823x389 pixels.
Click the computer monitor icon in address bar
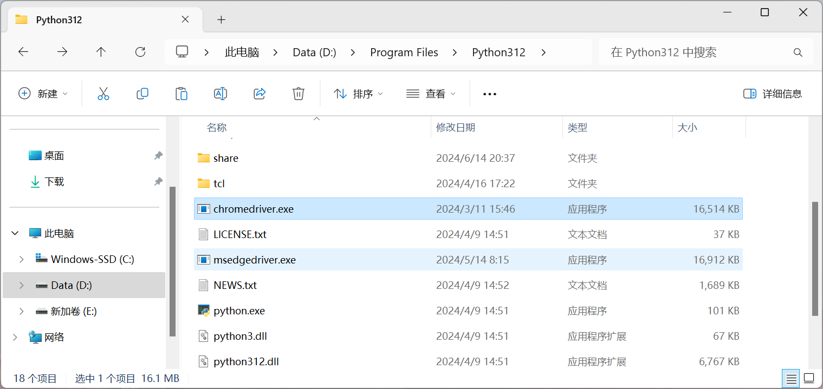pos(182,52)
